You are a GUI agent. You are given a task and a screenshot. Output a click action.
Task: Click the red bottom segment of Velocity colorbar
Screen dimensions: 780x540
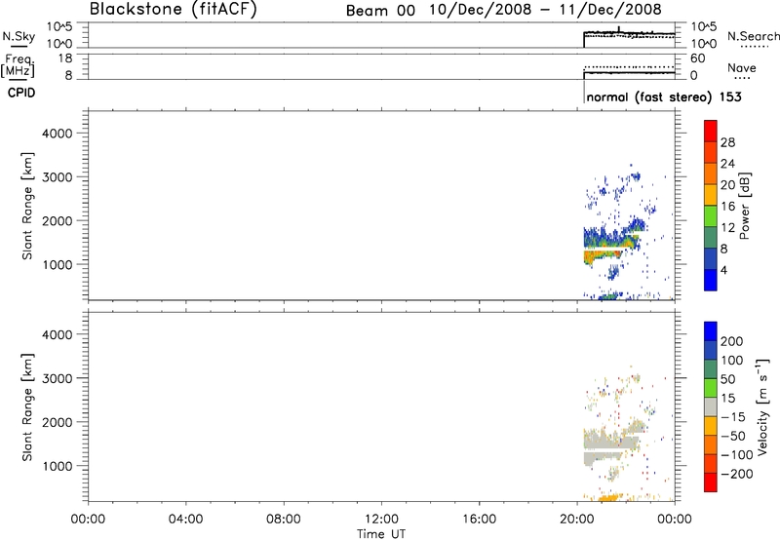pyautogui.click(x=711, y=482)
